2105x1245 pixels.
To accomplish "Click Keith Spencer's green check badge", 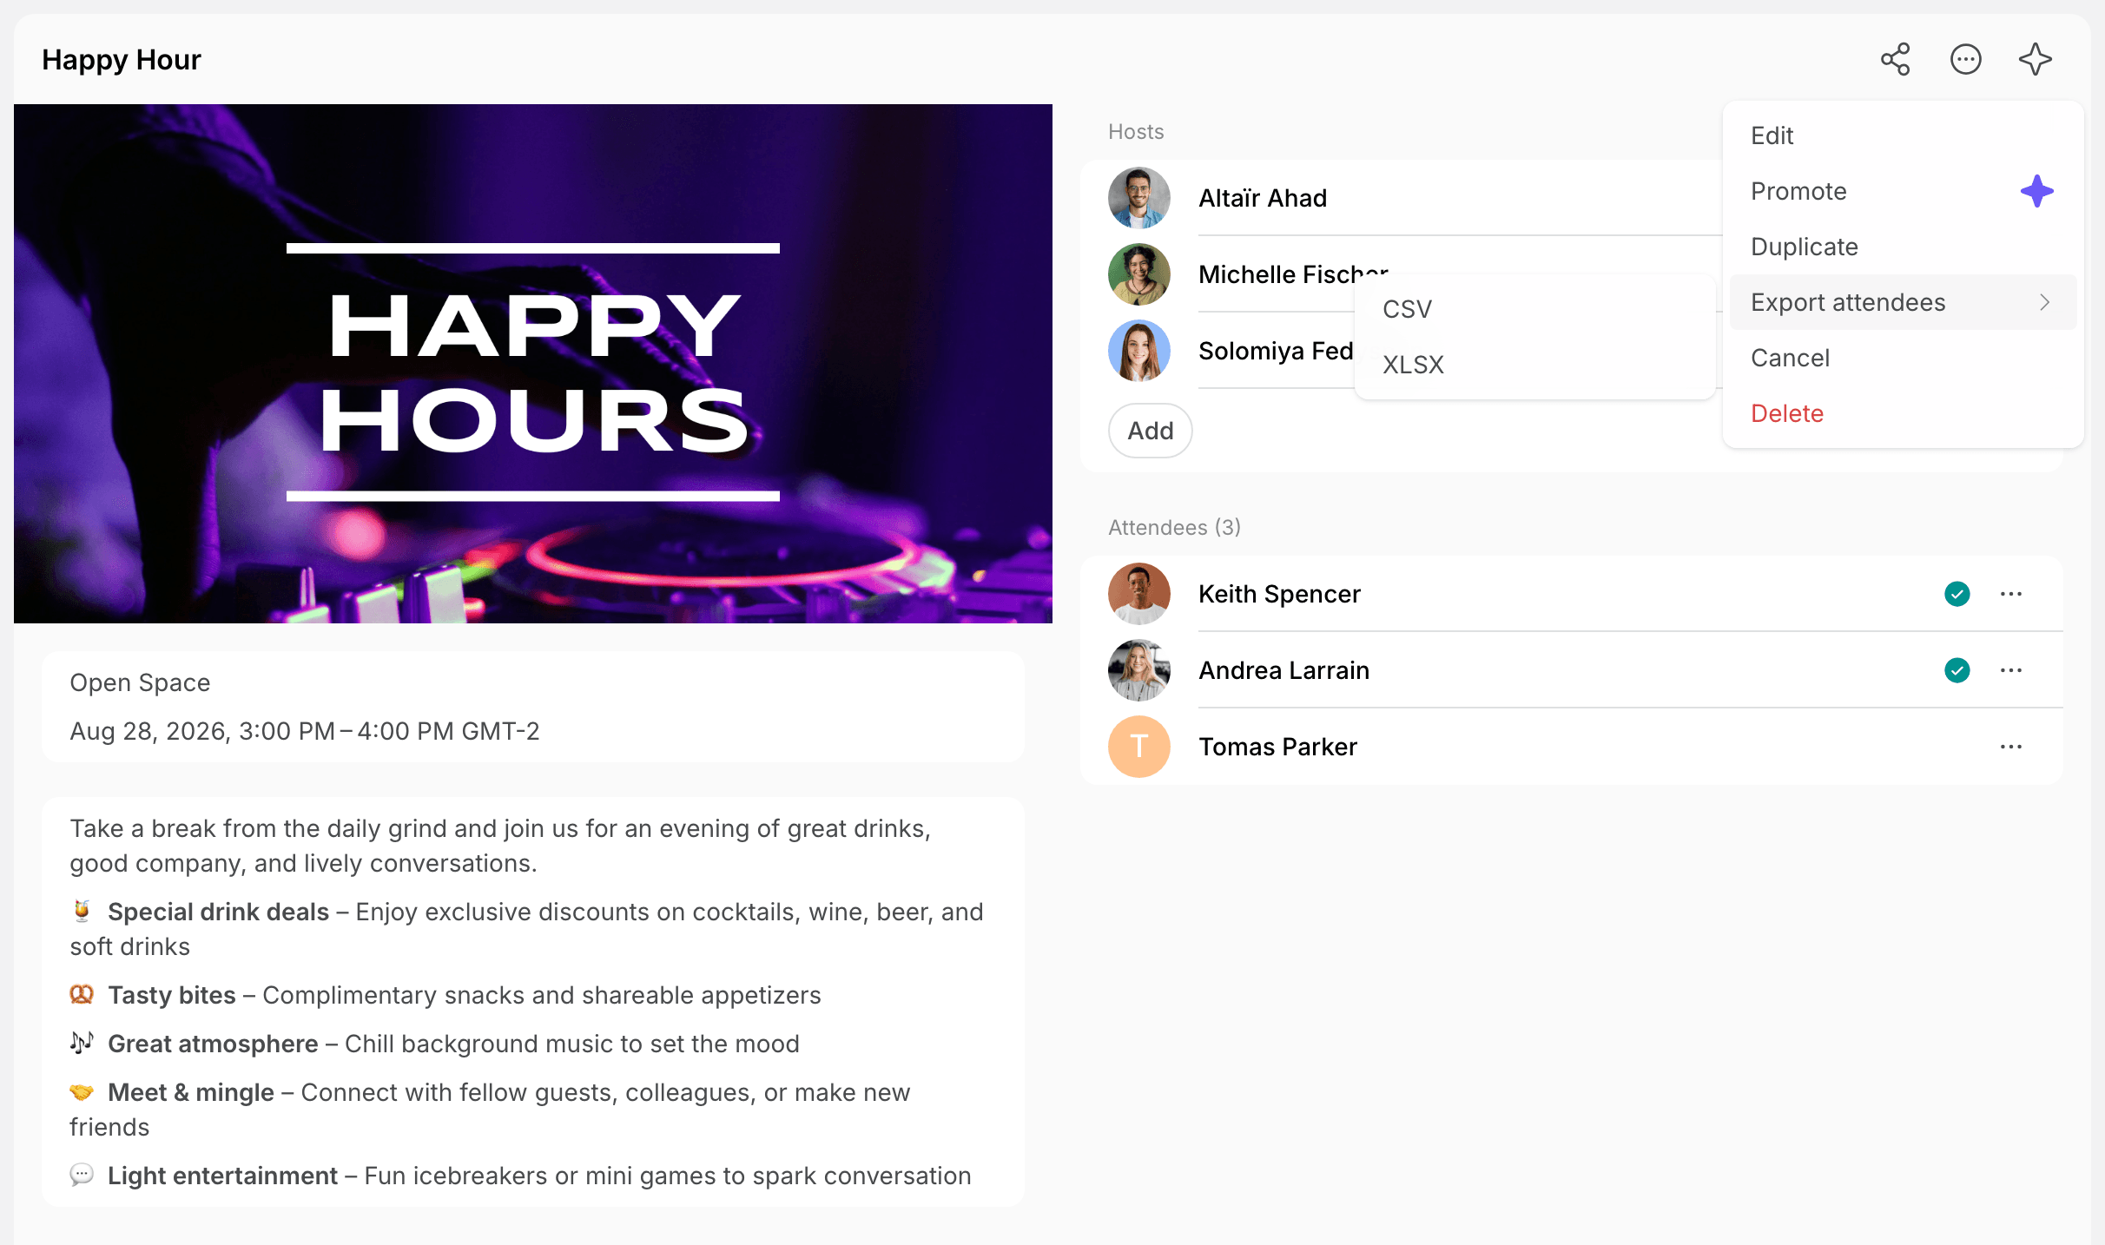I will point(1957,594).
